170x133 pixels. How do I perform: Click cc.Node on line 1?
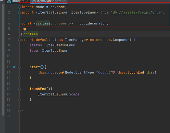[58, 7]
